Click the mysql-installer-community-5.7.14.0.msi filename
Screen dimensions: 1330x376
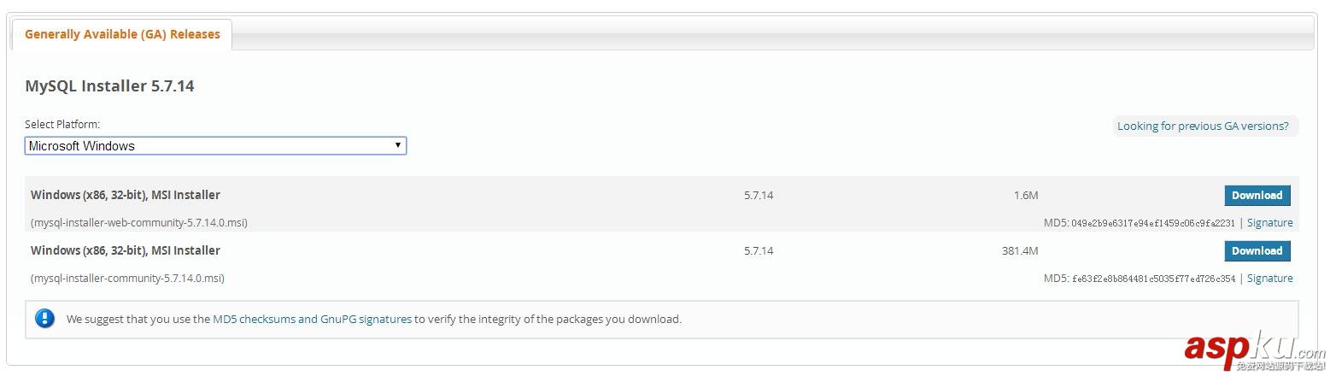click(x=127, y=279)
